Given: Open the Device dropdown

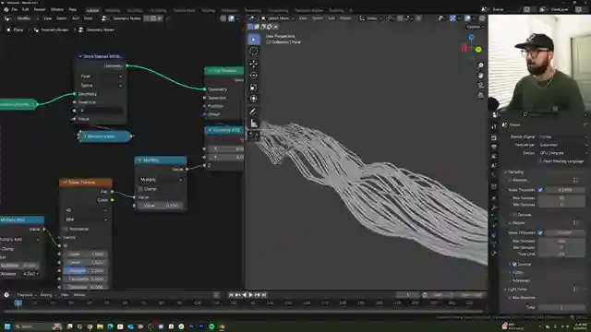Looking at the screenshot, I should click(562, 153).
